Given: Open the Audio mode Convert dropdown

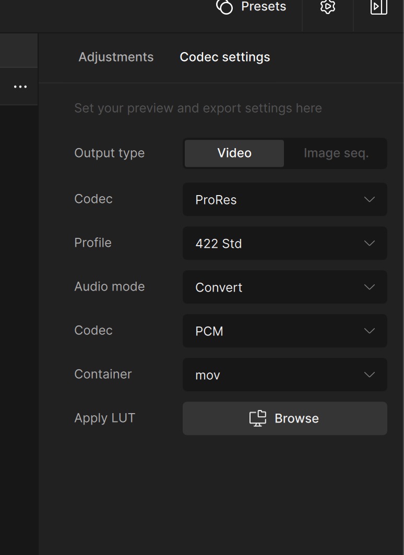Looking at the screenshot, I should pos(284,287).
